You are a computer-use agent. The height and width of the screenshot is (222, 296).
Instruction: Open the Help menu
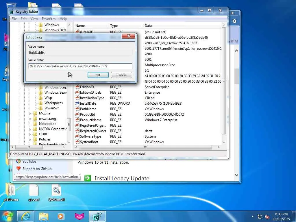63,19
